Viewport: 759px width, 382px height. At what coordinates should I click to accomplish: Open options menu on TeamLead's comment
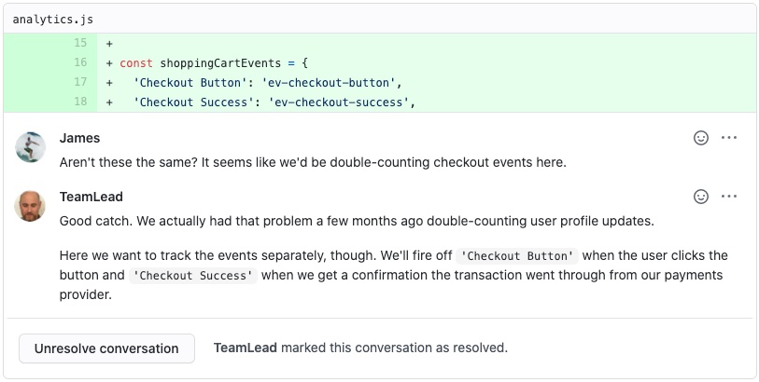729,197
